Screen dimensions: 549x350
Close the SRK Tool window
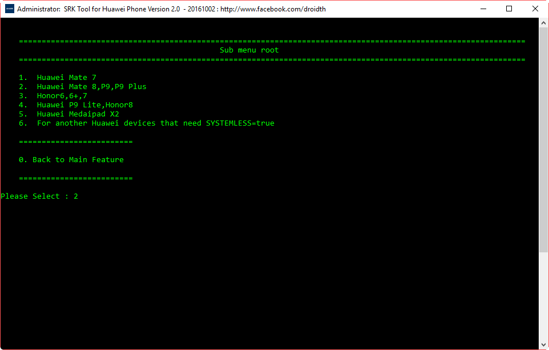[x=535, y=9]
